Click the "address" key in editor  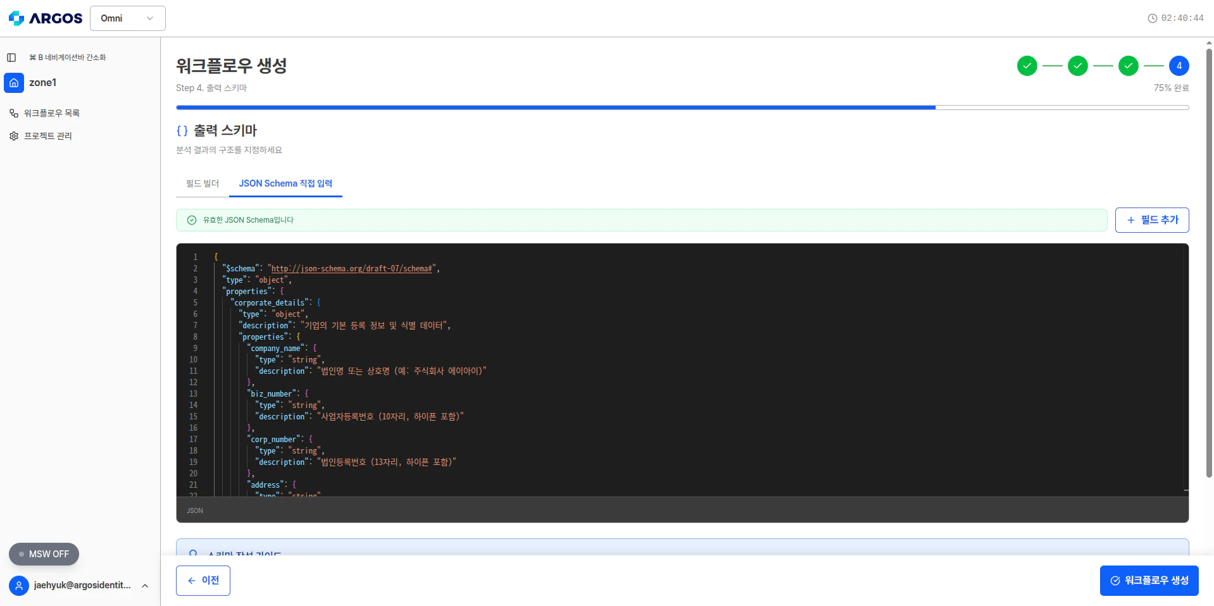pos(265,485)
